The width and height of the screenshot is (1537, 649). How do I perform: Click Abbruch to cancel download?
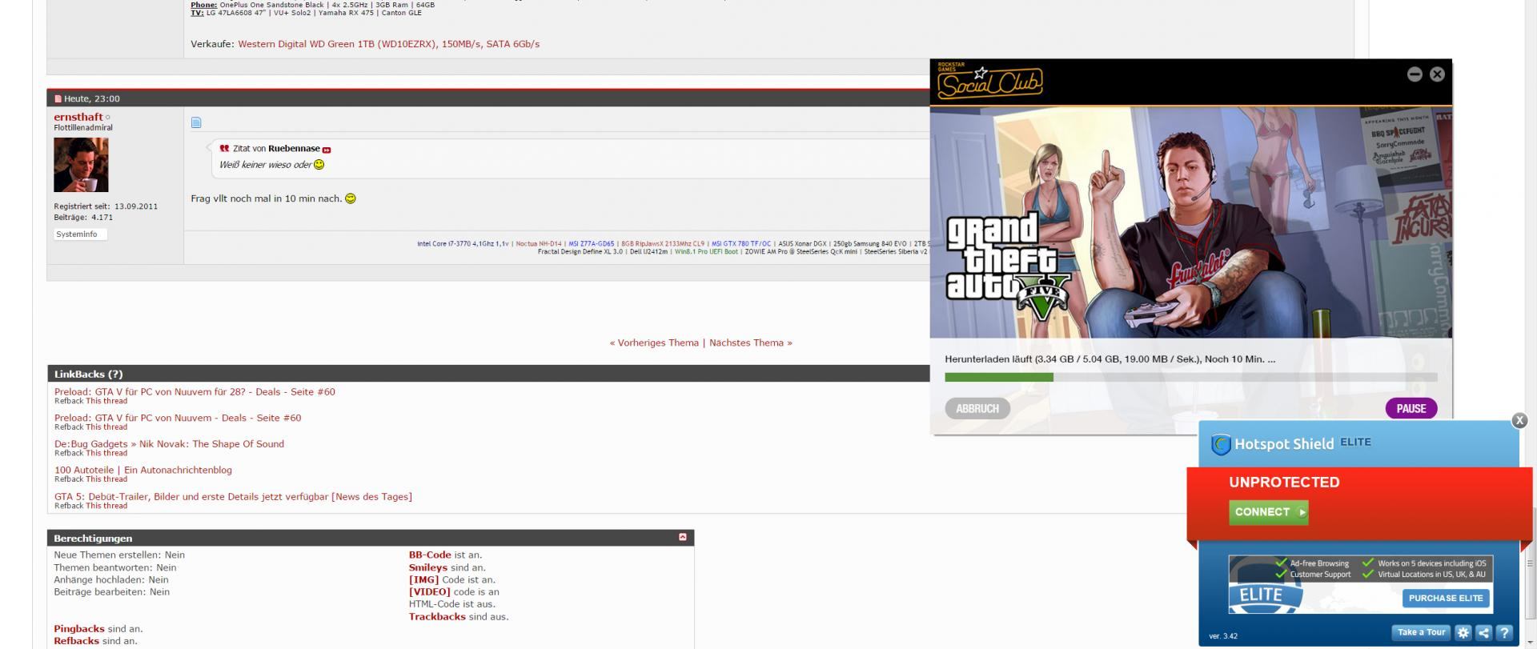977,408
